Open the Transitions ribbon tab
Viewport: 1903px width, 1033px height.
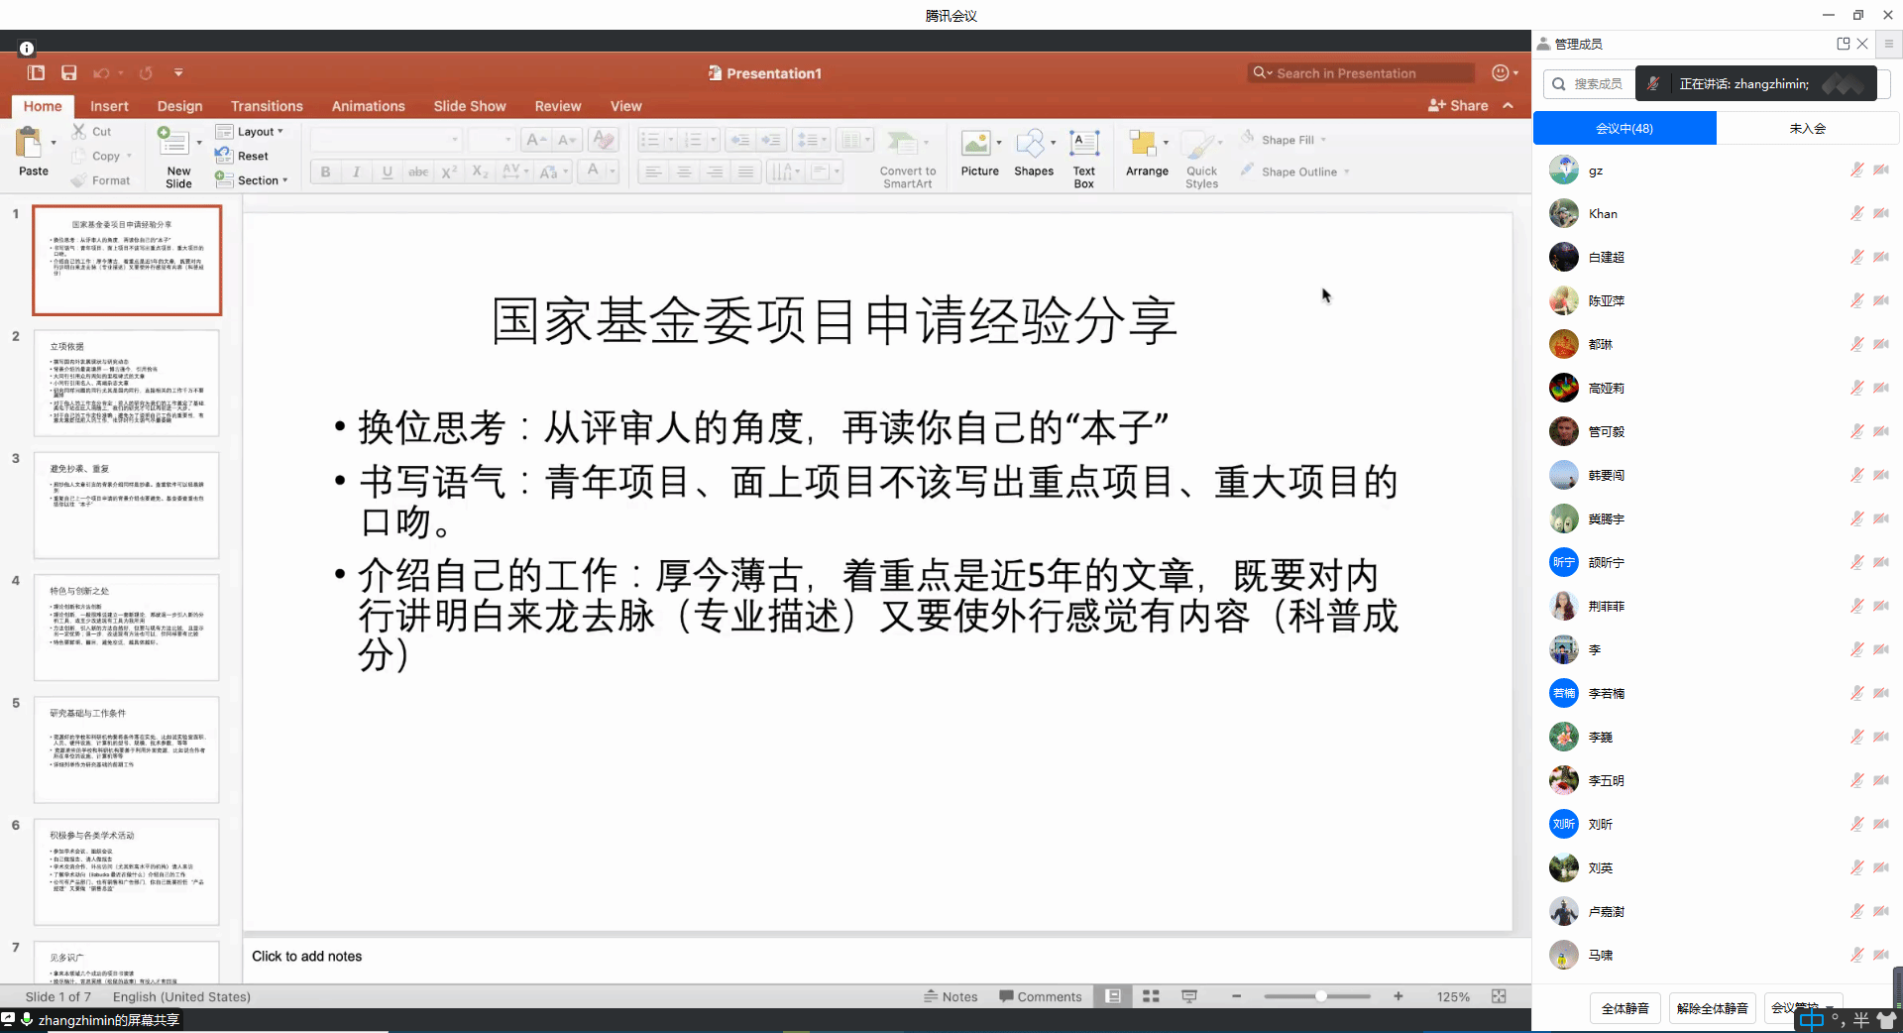pyautogui.click(x=267, y=106)
